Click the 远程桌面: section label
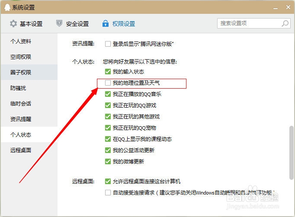 click(x=83, y=181)
